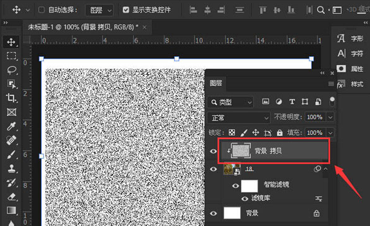Select the Crop tool
The height and width of the screenshot is (226, 370).
point(11,98)
